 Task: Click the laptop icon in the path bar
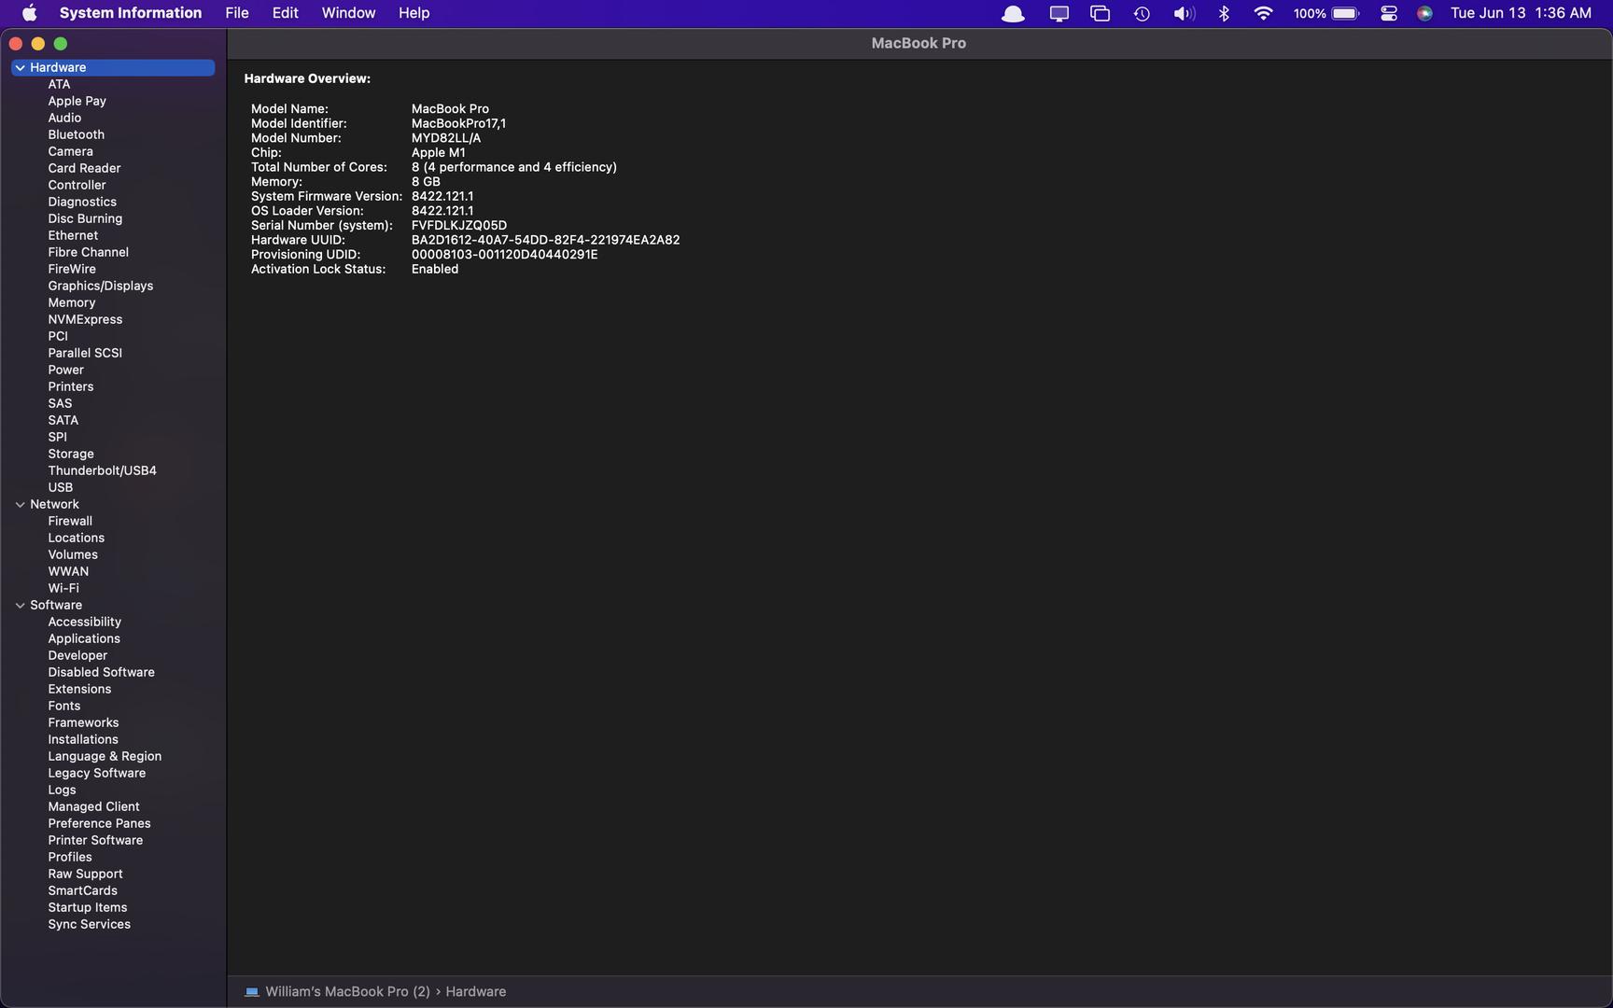click(252, 991)
